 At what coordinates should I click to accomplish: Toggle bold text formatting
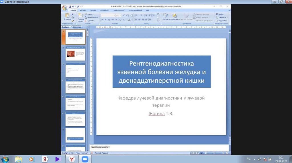pos(102,20)
